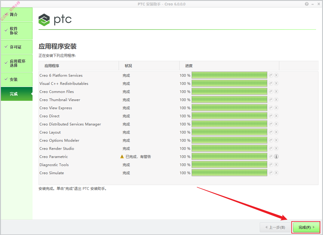The height and width of the screenshot is (235, 323).
Task: Click the retry icon for Creo Render Studio
Action: 271,148
